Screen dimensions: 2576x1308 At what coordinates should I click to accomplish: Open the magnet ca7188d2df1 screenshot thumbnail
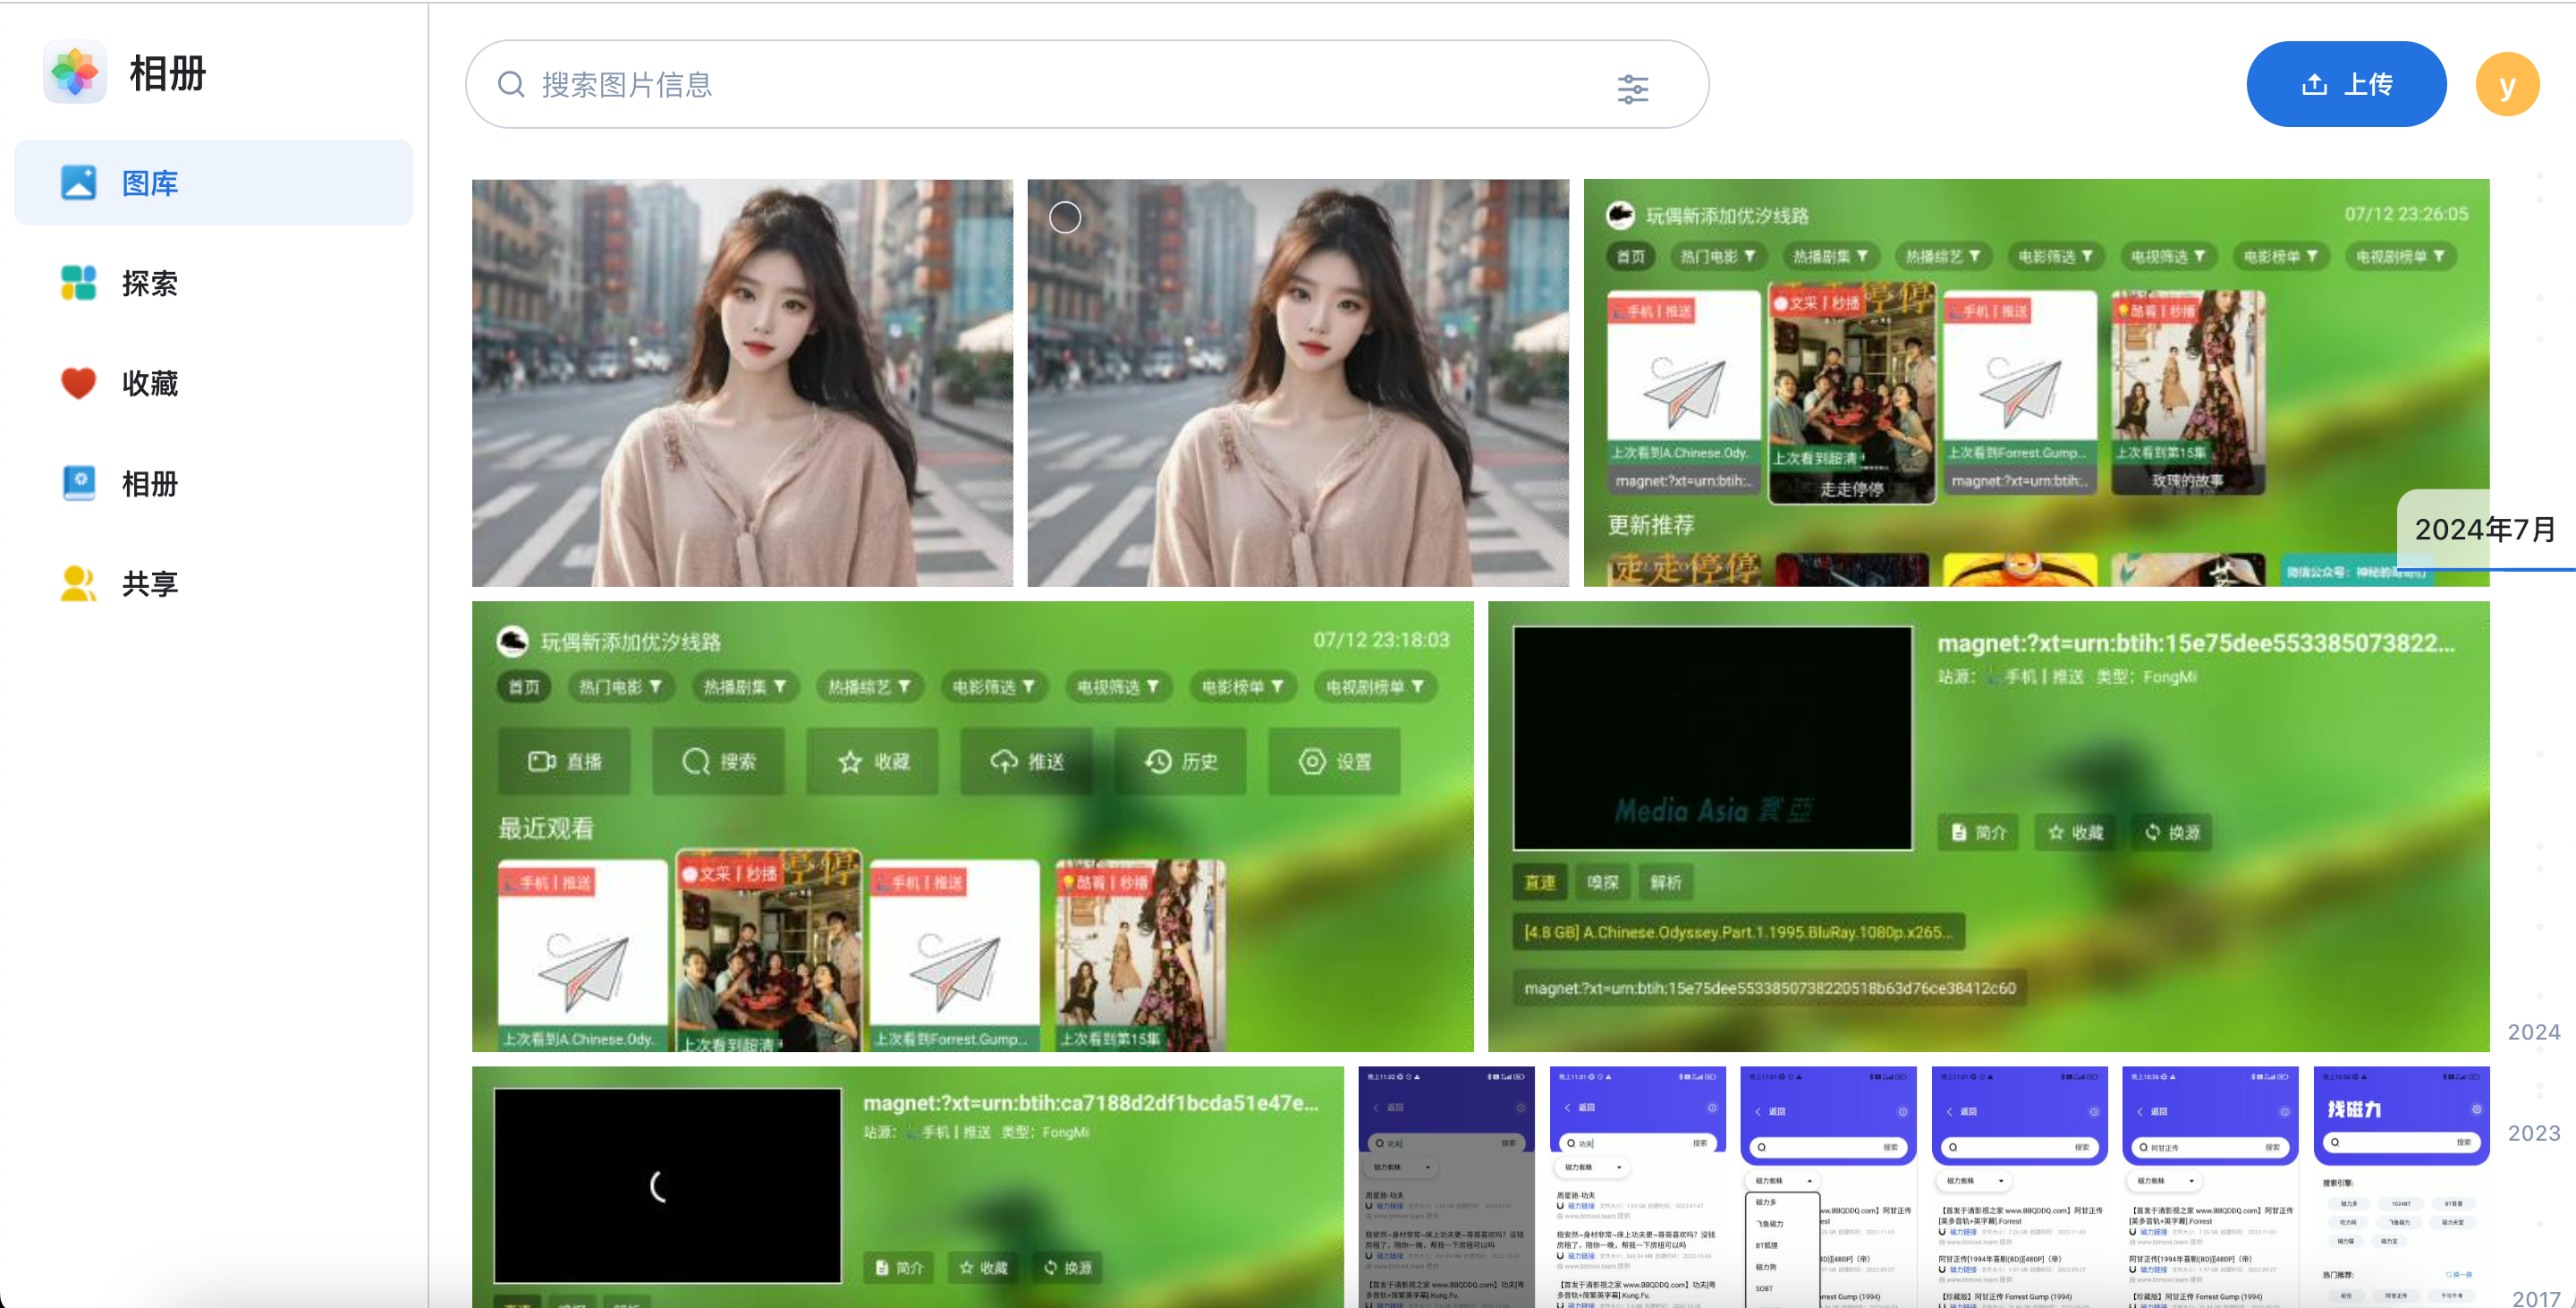(907, 1186)
